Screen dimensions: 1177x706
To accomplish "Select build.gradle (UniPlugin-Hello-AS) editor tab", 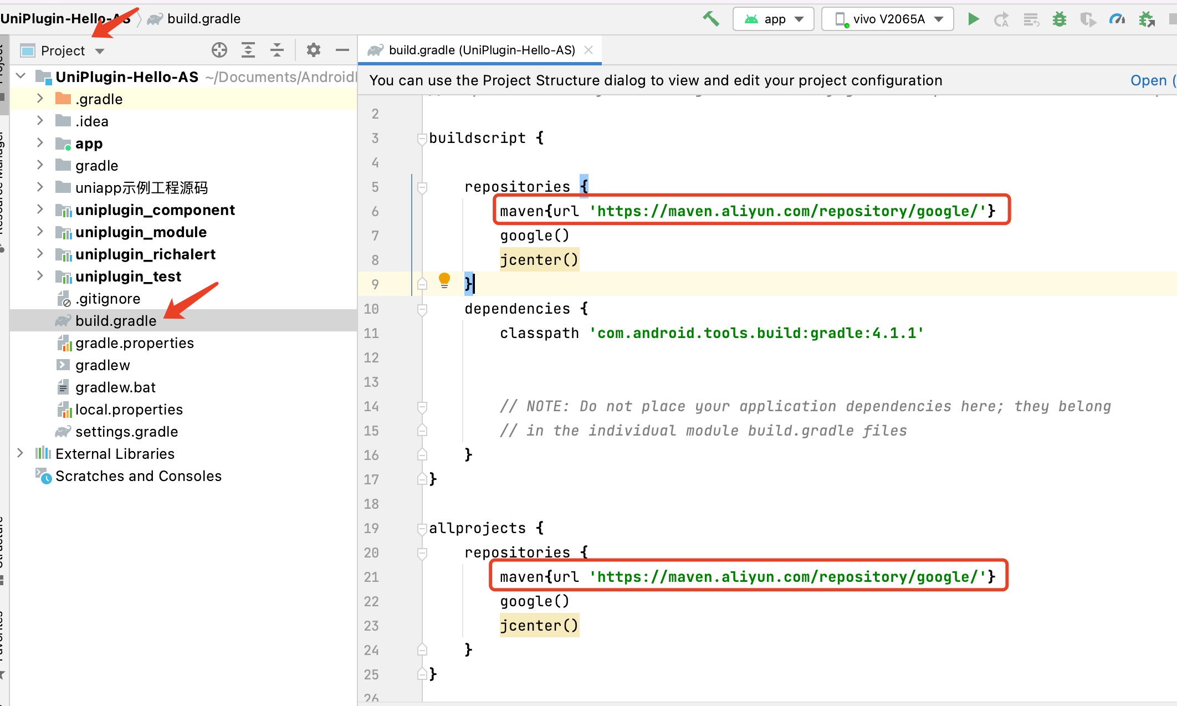I will (481, 50).
